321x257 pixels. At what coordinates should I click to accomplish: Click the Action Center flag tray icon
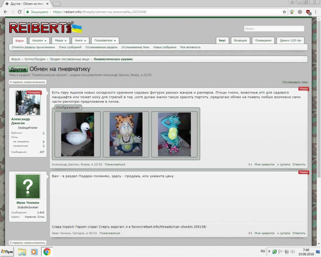(x=281, y=252)
